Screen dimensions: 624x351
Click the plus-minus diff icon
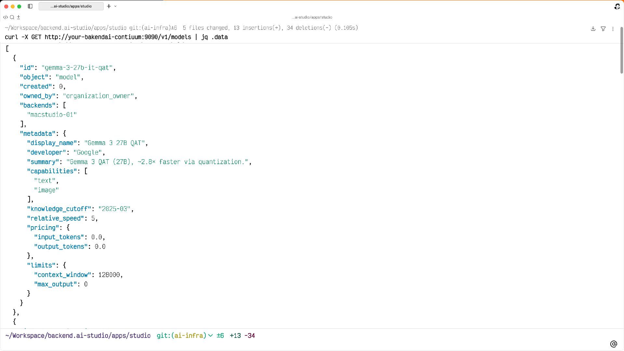coord(19,17)
